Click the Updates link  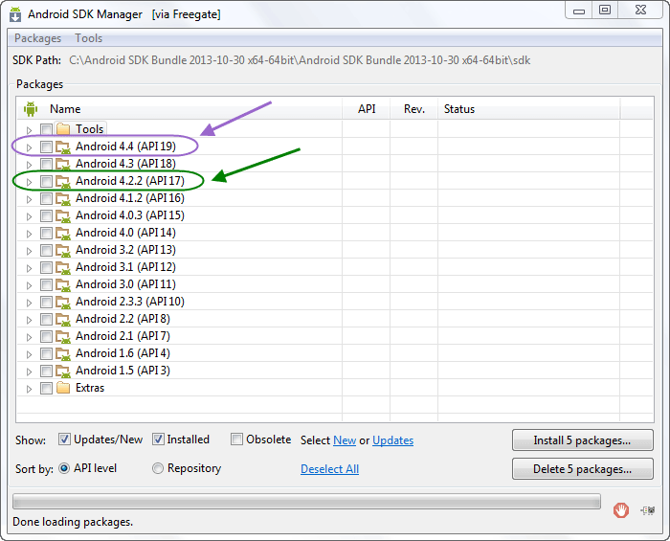click(x=392, y=440)
